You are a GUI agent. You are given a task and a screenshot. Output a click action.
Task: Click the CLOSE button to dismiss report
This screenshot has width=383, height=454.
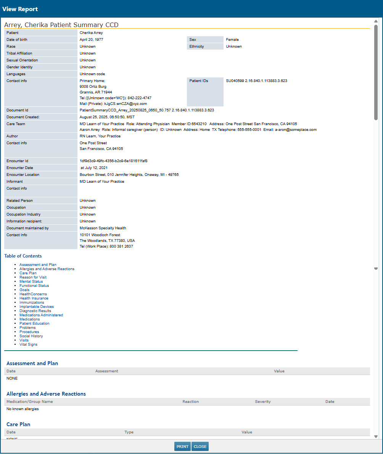point(200,446)
